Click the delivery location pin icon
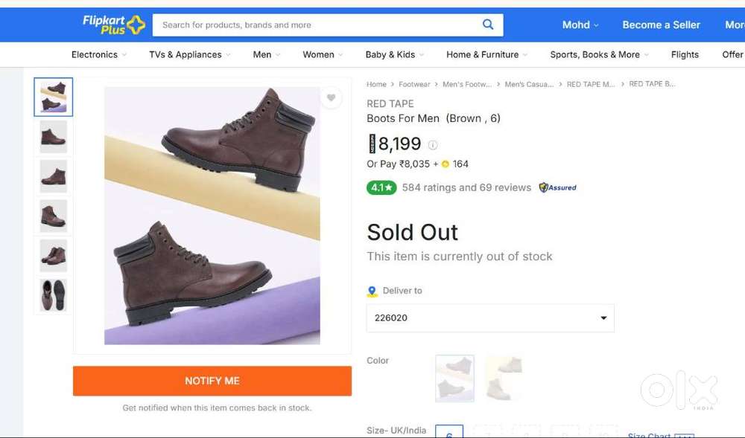745x438 pixels. point(372,291)
